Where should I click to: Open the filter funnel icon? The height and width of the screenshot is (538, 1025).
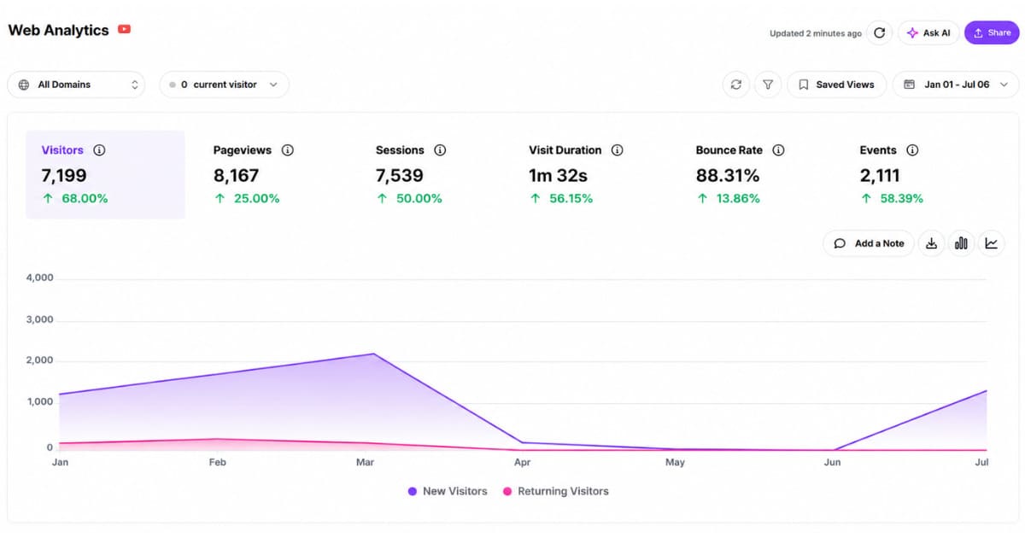click(x=768, y=85)
